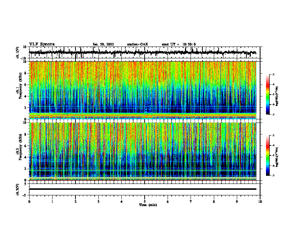Screen dimensions: 293x226
Task: Click time axis tick label '5'
Action: click(145, 202)
